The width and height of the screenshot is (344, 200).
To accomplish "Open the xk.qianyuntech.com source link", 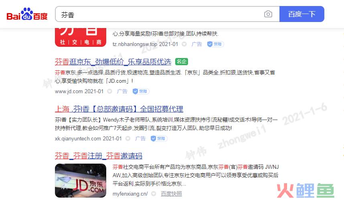I will coord(78,138).
